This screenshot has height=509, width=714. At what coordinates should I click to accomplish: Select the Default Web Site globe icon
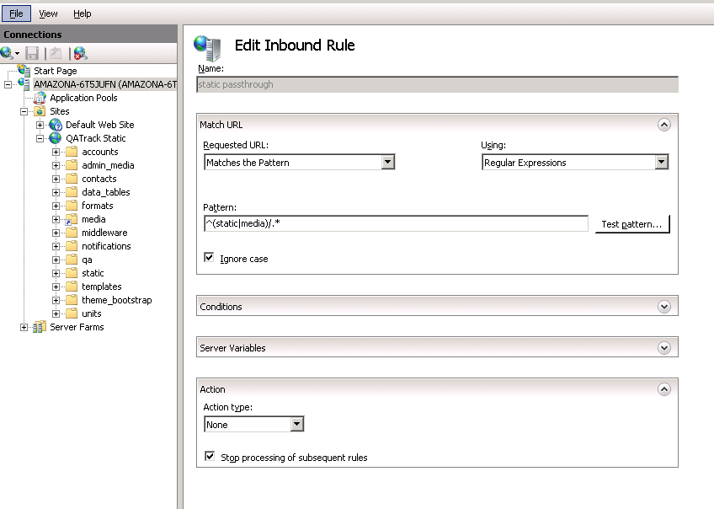point(56,125)
